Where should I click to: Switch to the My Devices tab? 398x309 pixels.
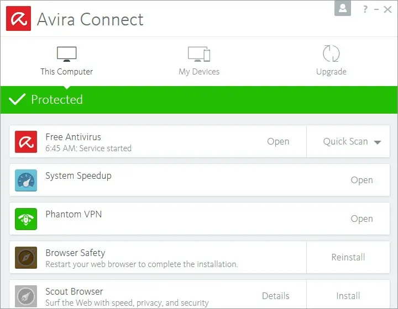click(x=199, y=61)
